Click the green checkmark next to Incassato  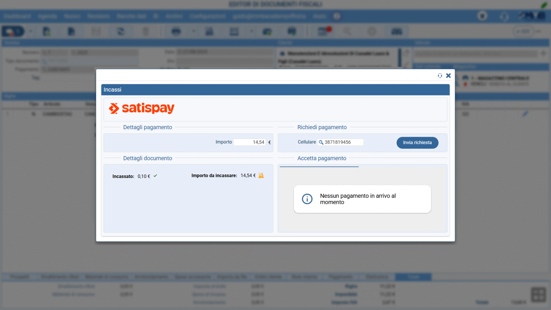(x=155, y=176)
